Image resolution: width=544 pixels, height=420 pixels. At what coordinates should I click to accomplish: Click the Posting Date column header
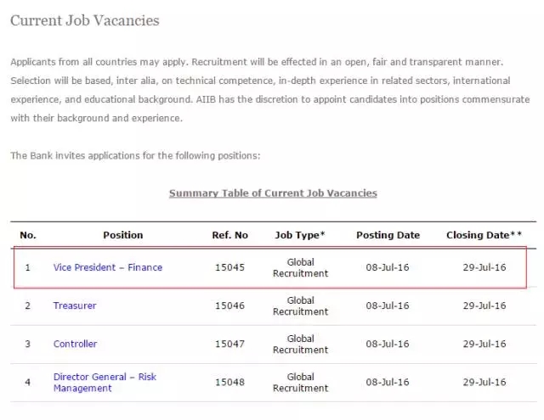pos(388,235)
